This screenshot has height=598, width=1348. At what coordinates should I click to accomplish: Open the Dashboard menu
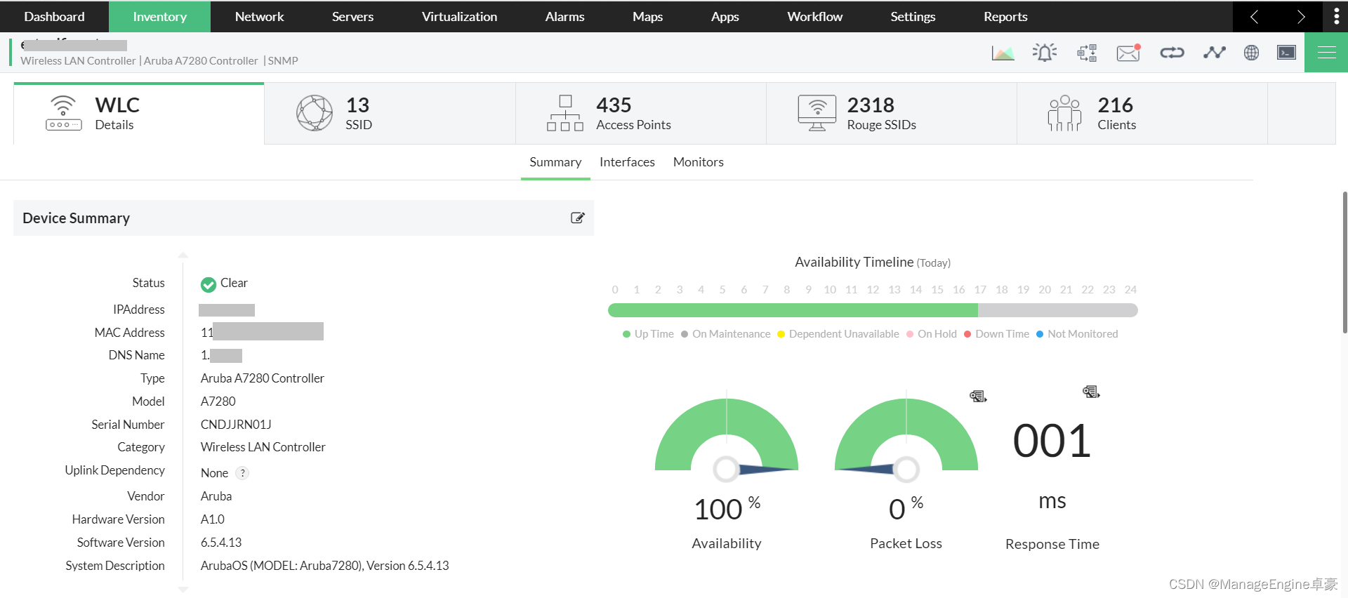[x=54, y=16]
